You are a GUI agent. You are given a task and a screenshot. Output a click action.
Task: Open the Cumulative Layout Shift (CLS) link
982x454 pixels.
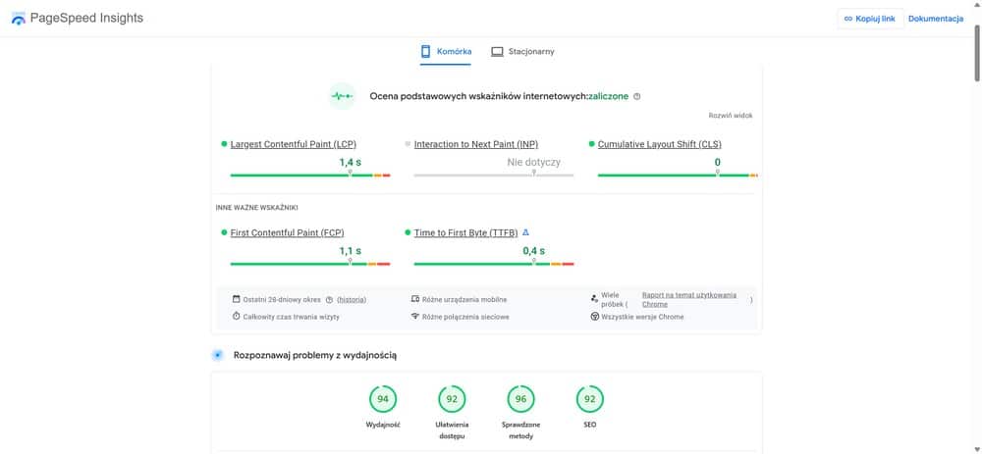click(x=660, y=144)
